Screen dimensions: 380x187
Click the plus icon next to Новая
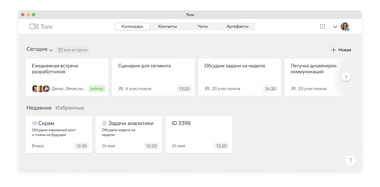(333, 50)
